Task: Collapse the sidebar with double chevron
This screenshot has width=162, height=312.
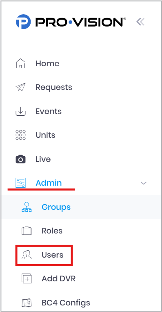Action: click(x=140, y=22)
